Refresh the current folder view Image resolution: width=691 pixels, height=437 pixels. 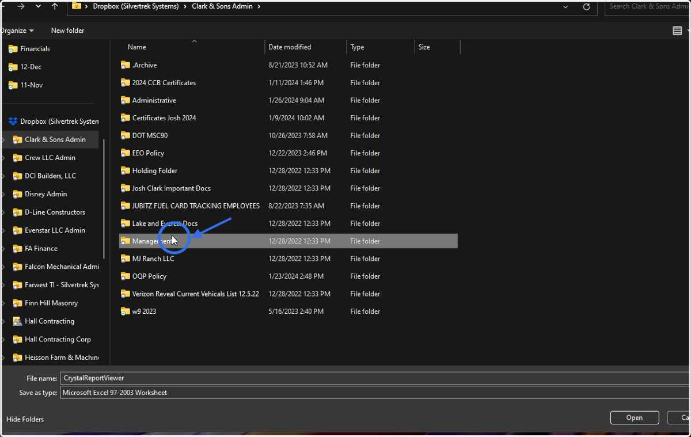coord(586,7)
